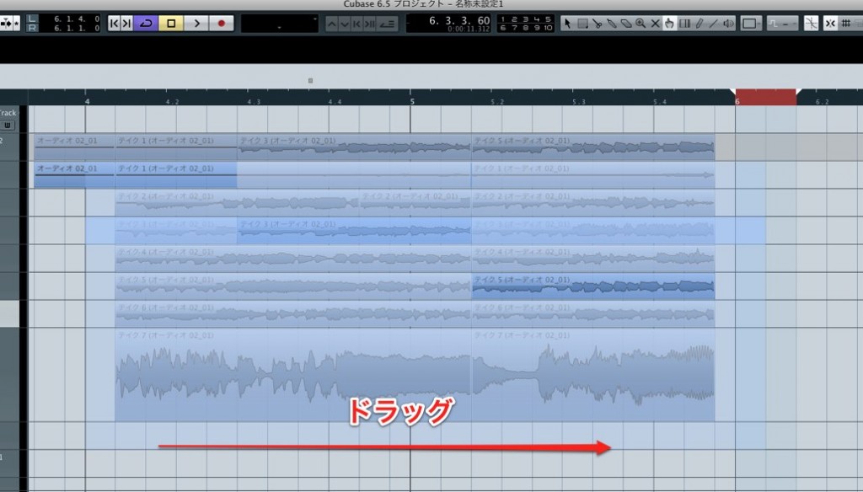863x492 pixels.
Task: Select the Line tool
Action: (x=714, y=24)
